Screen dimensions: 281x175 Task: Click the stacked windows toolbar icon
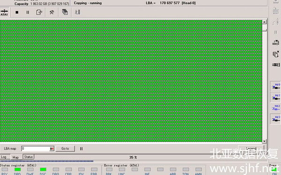[x=65, y=12]
